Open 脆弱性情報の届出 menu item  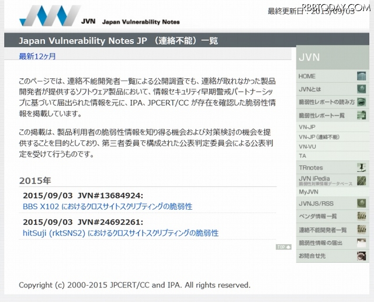333,243
